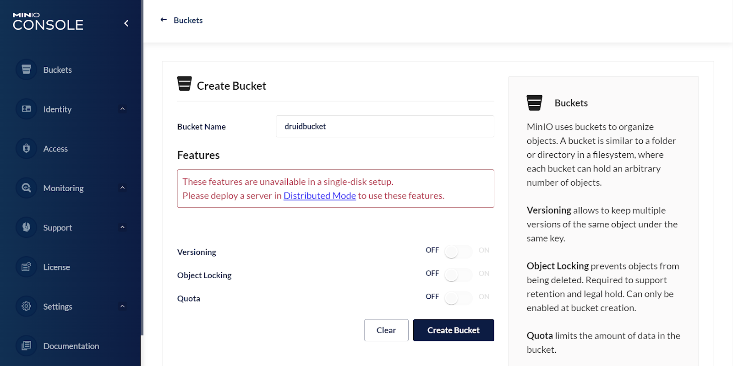
Task: Click the Buckets icon in sidebar
Action: coord(27,70)
